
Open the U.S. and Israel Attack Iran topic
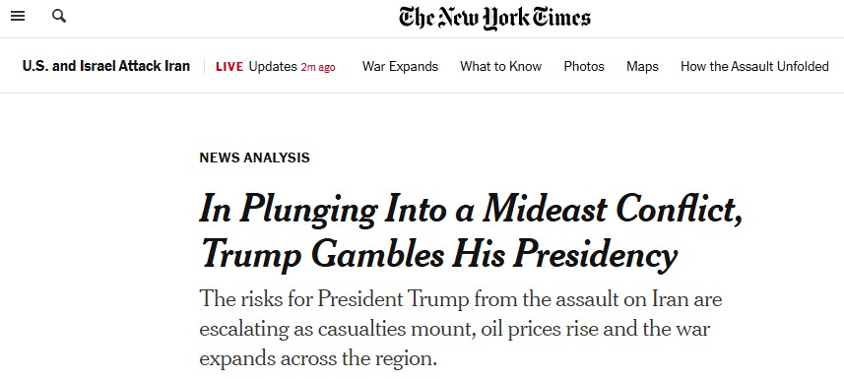click(x=106, y=66)
